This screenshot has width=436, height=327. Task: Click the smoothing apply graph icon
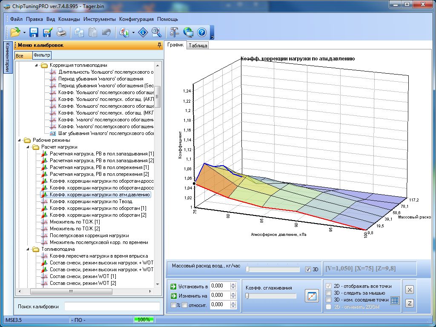pos(312,296)
